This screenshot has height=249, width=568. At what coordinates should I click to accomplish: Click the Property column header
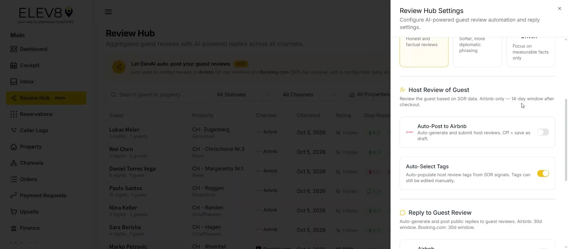(203, 115)
